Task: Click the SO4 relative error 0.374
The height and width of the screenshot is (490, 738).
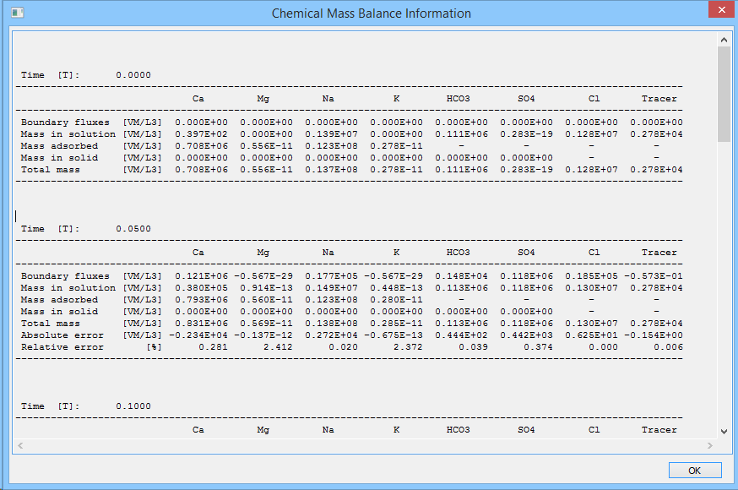Action: [538, 347]
